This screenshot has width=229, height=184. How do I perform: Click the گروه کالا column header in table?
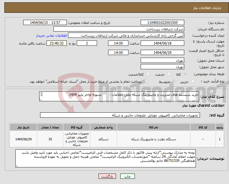76,127
